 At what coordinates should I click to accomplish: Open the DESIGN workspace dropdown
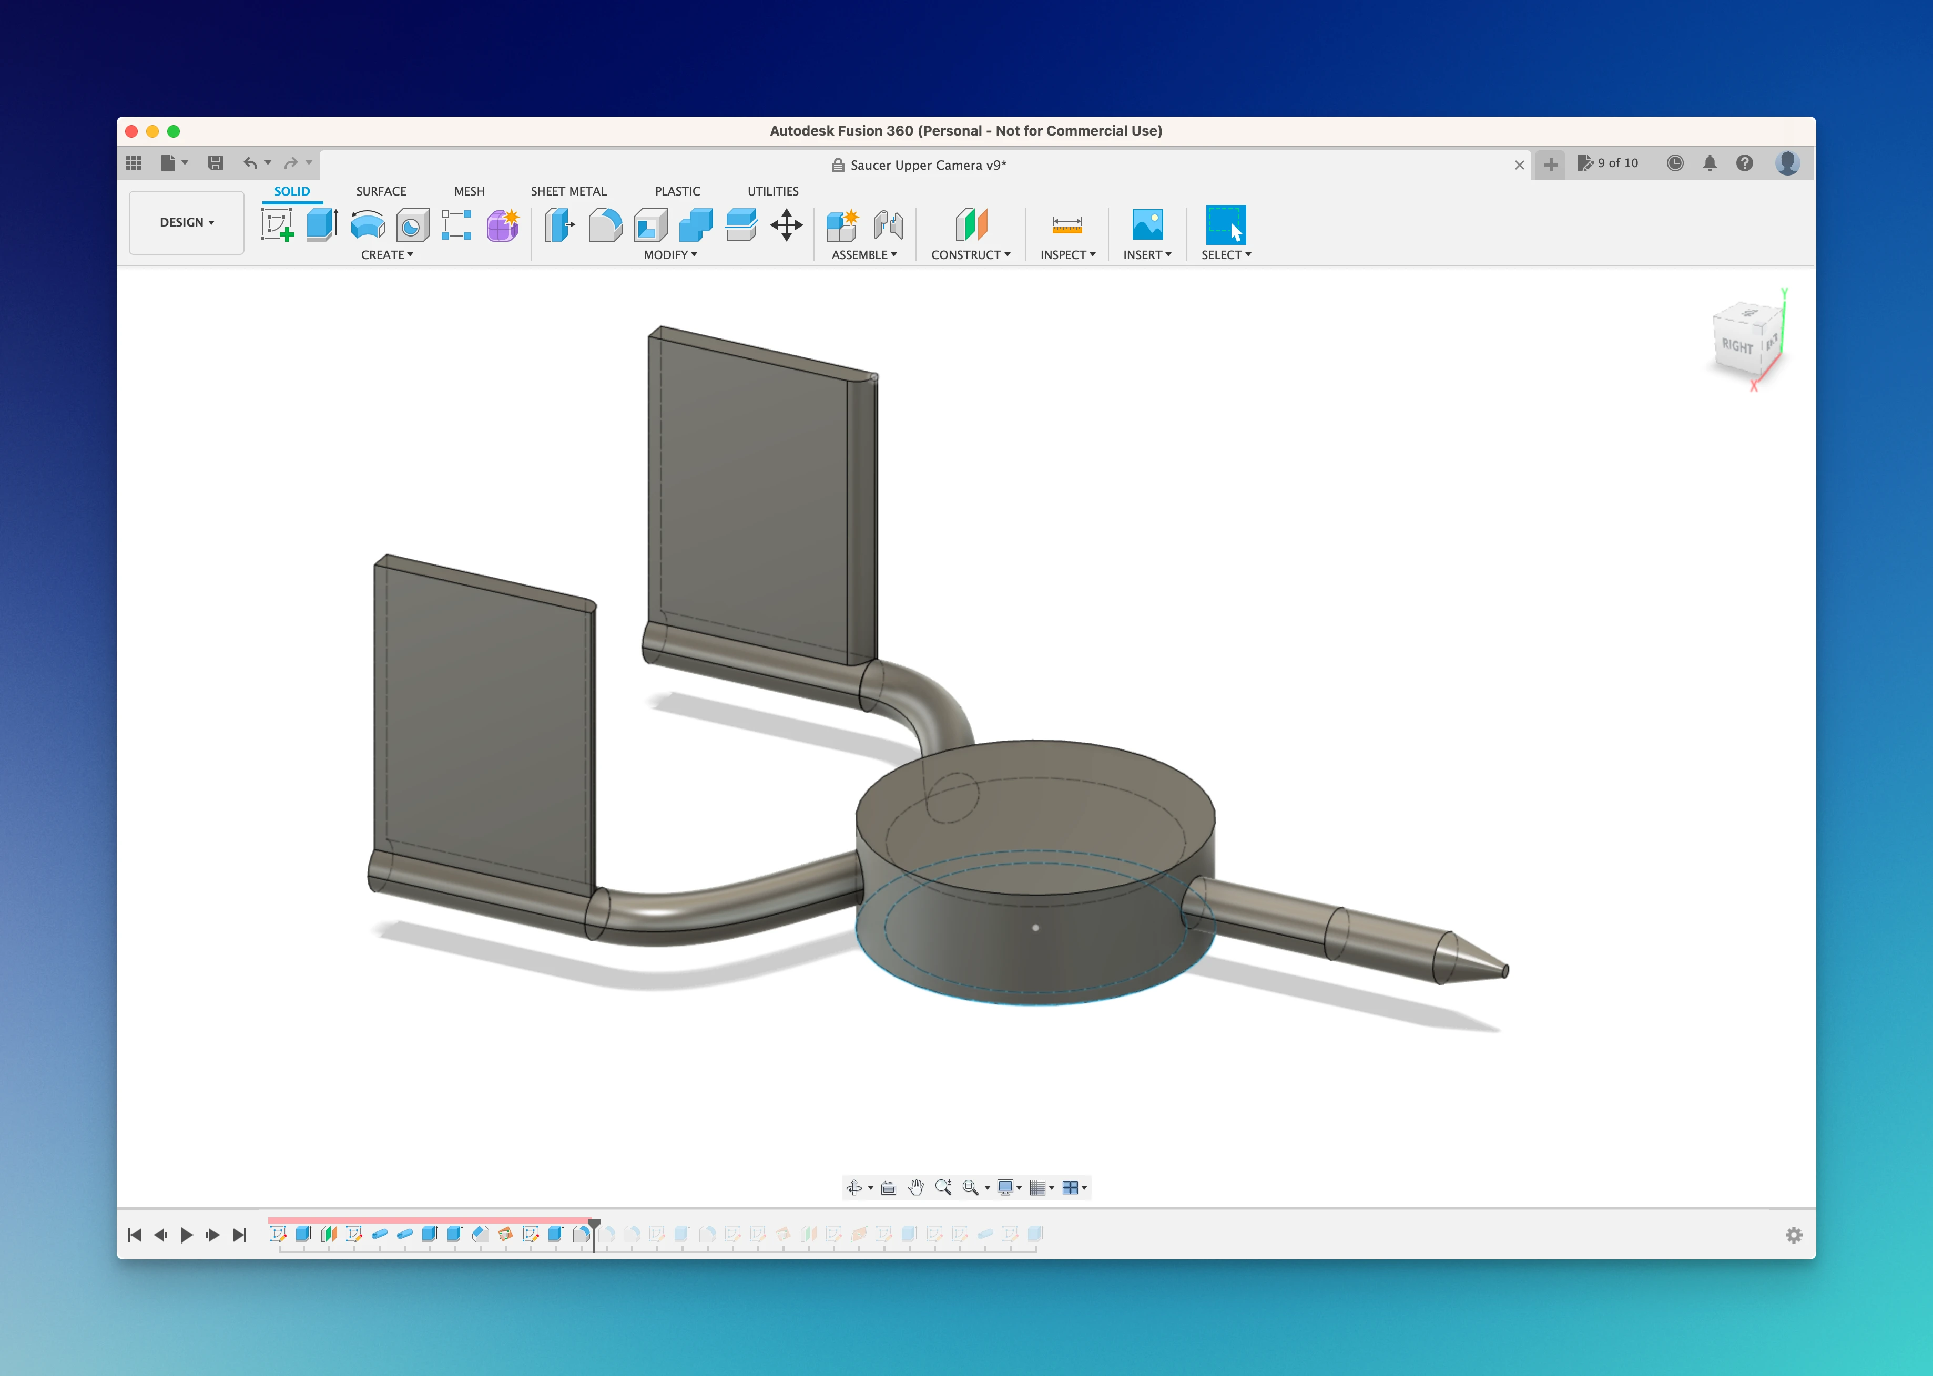pos(187,222)
